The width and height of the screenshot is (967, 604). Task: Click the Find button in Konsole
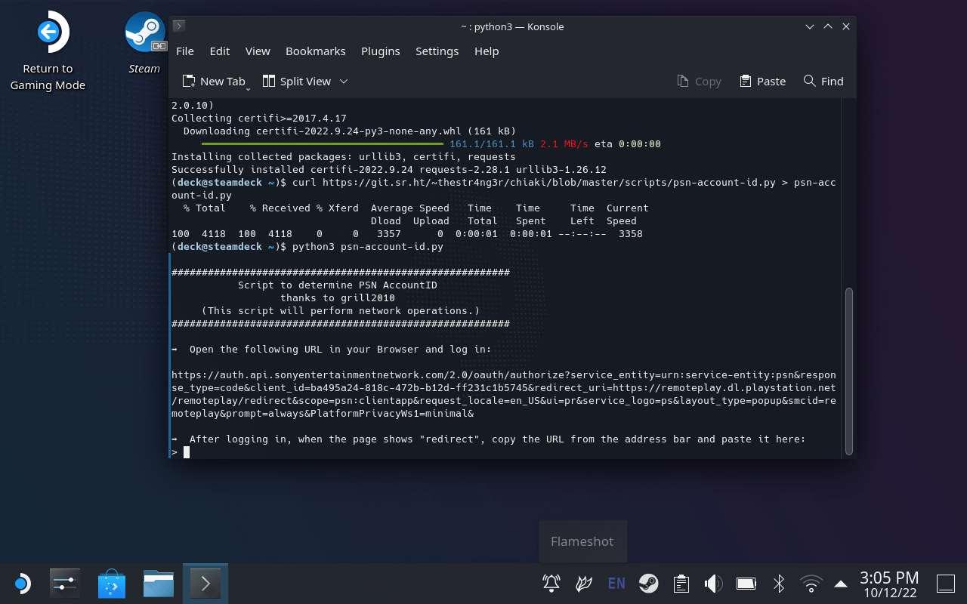pyautogui.click(x=823, y=82)
